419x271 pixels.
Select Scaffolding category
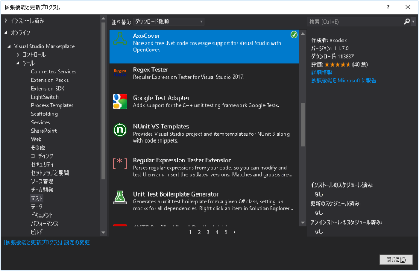pyautogui.click(x=45, y=114)
